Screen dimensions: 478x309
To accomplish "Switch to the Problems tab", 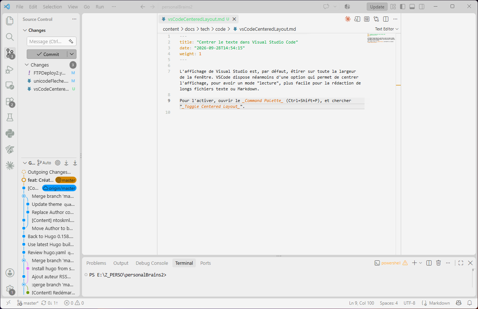I will [x=96, y=263].
